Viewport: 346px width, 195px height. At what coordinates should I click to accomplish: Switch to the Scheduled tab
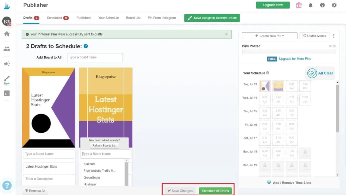coord(58,18)
